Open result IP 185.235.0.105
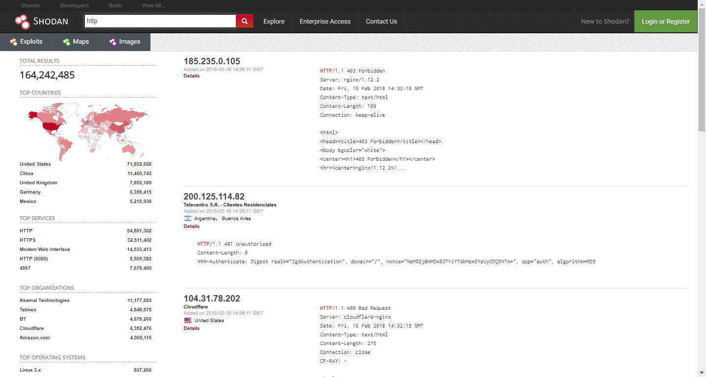Image resolution: width=706 pixels, height=377 pixels. pos(212,61)
